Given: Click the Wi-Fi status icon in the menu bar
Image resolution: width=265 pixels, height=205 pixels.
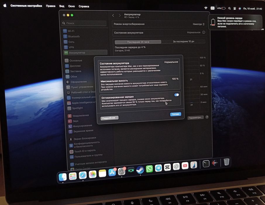Looking at the screenshot, I should 206,8.
